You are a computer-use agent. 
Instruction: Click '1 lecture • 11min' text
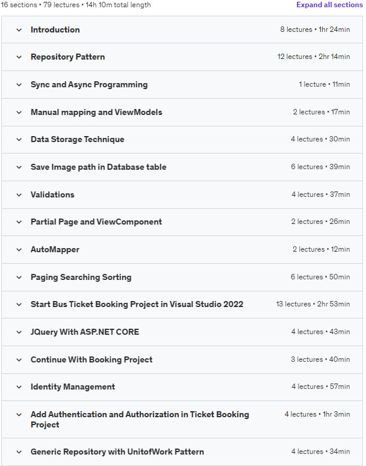click(x=324, y=84)
